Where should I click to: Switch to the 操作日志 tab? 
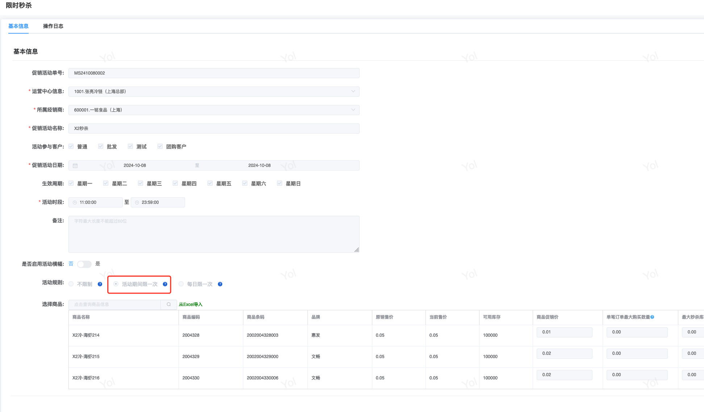coord(53,26)
